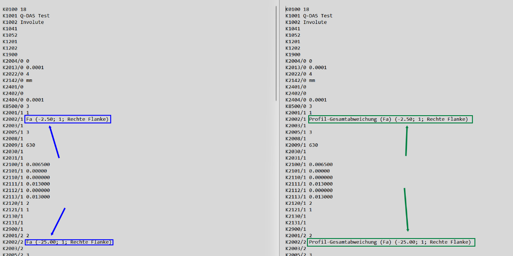
Task: Click the K1002 Involute line in right pane
Action: 306,22
